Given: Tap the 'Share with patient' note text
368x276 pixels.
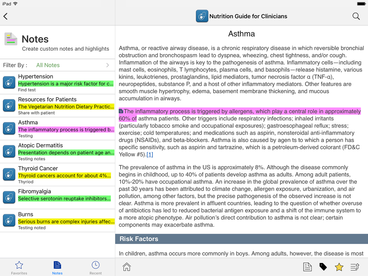Looking at the screenshot, I should click(x=36, y=113).
